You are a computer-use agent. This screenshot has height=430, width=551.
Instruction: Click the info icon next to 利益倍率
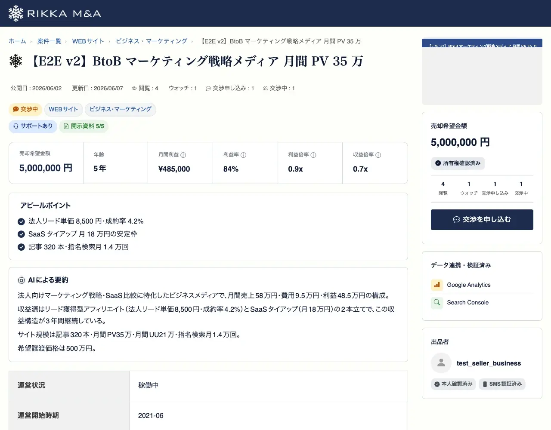(x=313, y=155)
